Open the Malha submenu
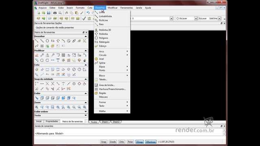This screenshot has height=146, width=260. click(x=112, y=111)
